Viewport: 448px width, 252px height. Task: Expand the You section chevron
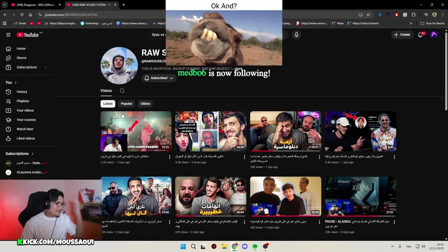coord(16,83)
